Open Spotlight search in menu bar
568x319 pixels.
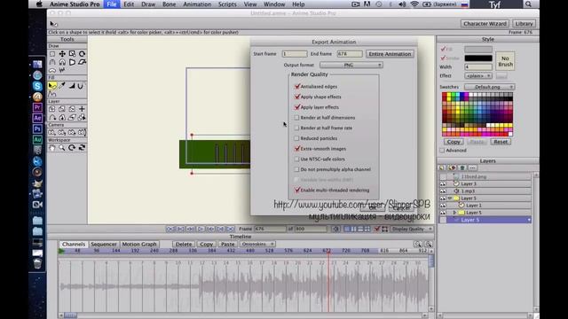tap(529, 4)
